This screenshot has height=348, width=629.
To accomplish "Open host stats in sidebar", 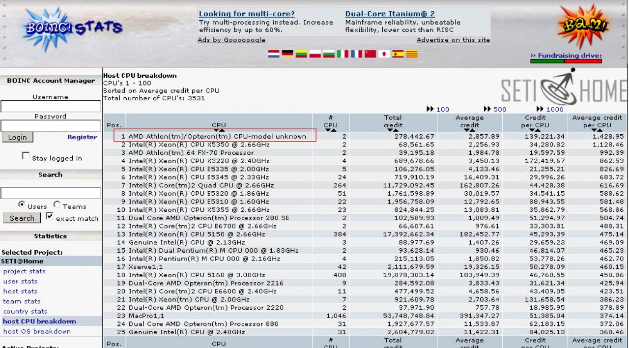I will pyautogui.click(x=20, y=291).
